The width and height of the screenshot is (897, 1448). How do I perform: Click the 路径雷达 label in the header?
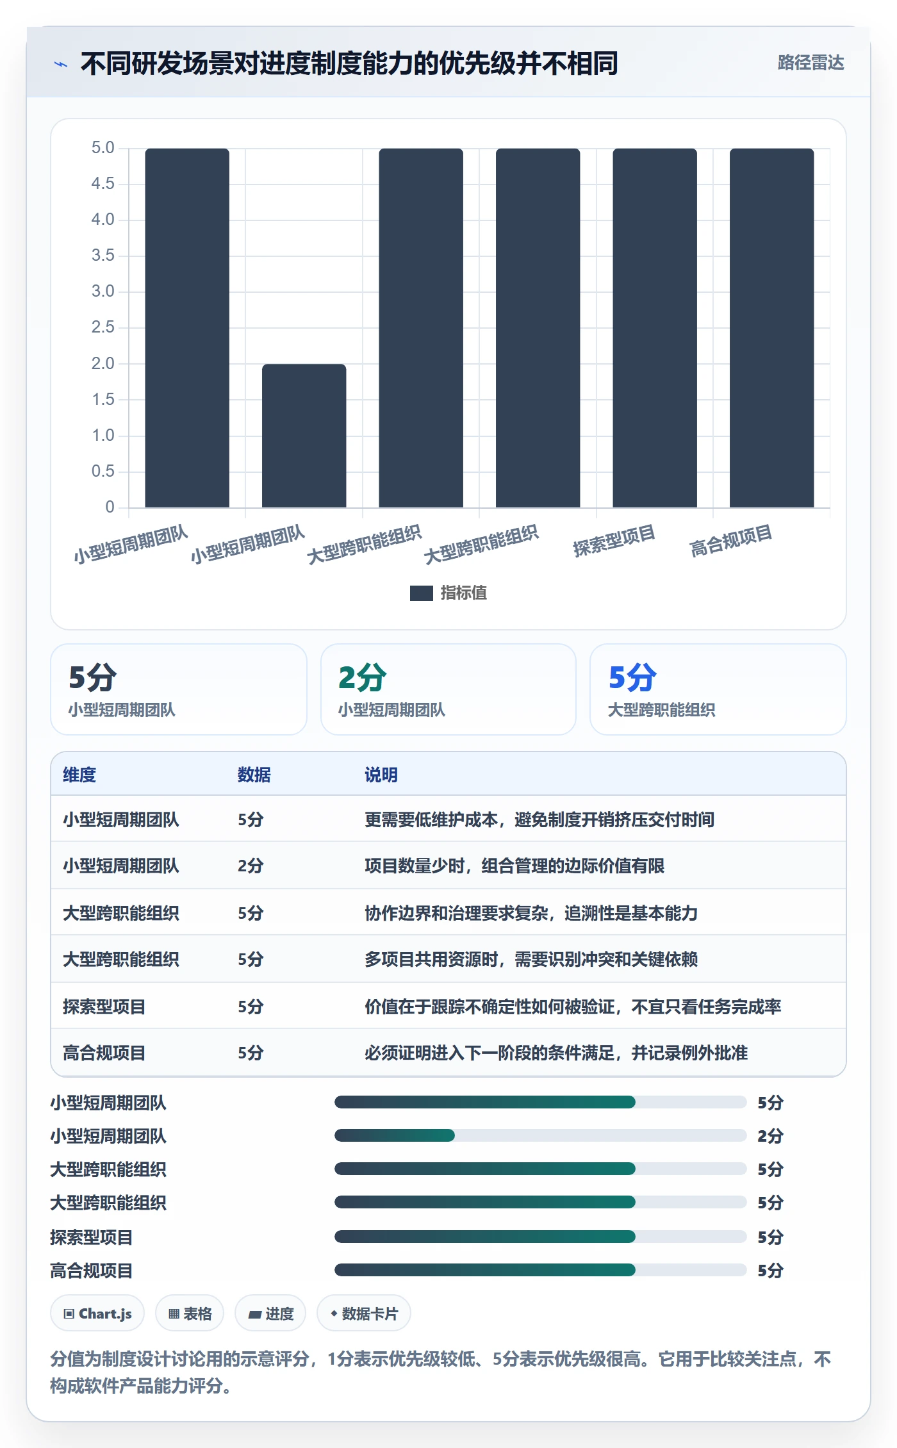(811, 63)
